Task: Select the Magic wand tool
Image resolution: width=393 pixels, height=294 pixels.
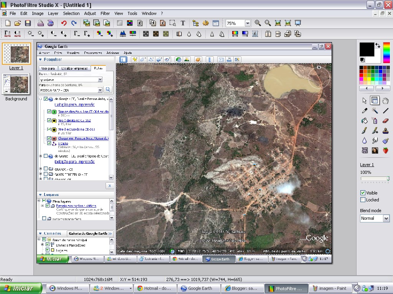Action: click(375, 111)
